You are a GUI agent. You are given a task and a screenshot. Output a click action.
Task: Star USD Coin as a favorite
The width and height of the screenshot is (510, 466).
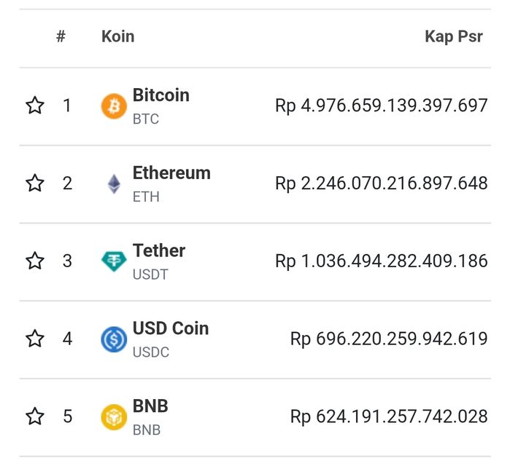tap(35, 339)
